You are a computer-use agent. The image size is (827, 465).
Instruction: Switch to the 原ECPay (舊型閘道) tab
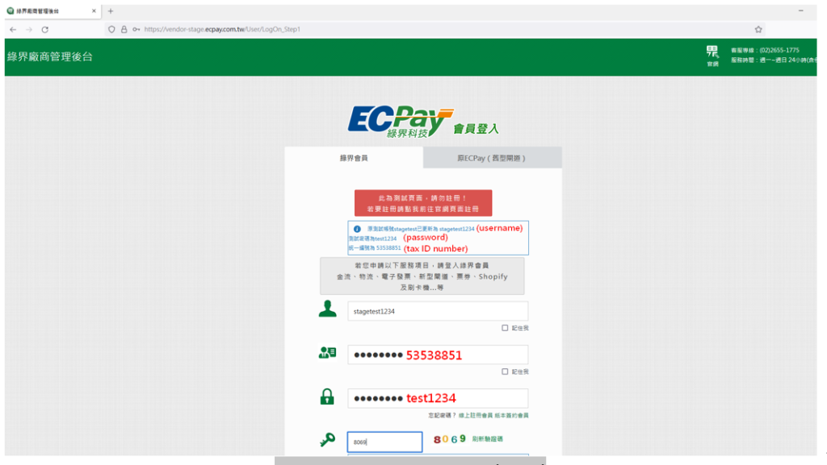point(492,157)
